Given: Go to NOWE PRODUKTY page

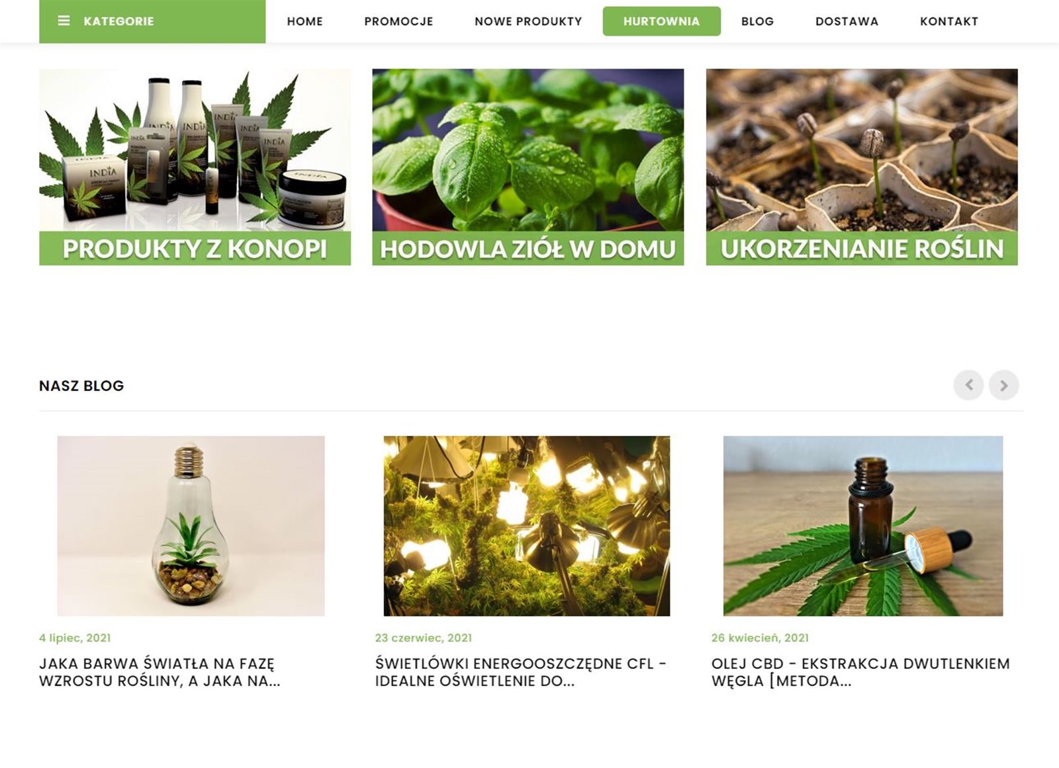Looking at the screenshot, I should coord(528,21).
